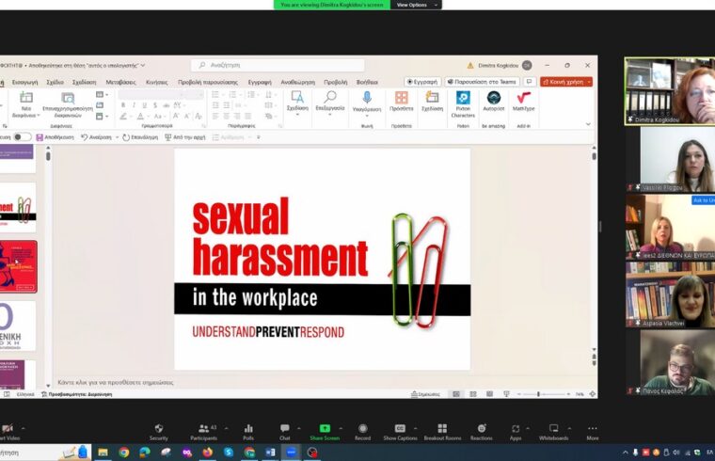Open the Security options in Zoom
Image resolution: width=715 pixels, height=461 pixels.
tap(158, 429)
